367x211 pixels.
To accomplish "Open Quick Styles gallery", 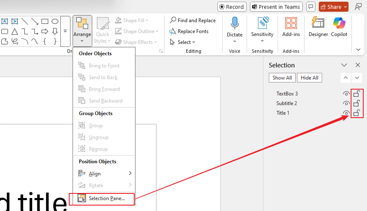I will (x=102, y=31).
